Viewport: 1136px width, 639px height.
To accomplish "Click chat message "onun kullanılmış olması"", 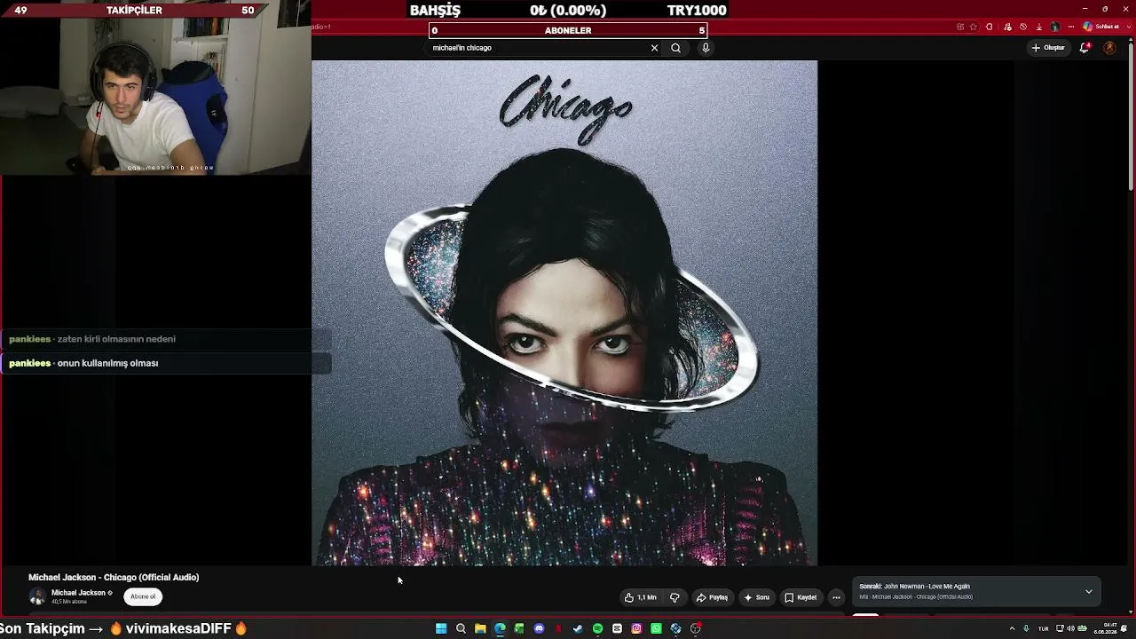I will pyautogui.click(x=107, y=363).
